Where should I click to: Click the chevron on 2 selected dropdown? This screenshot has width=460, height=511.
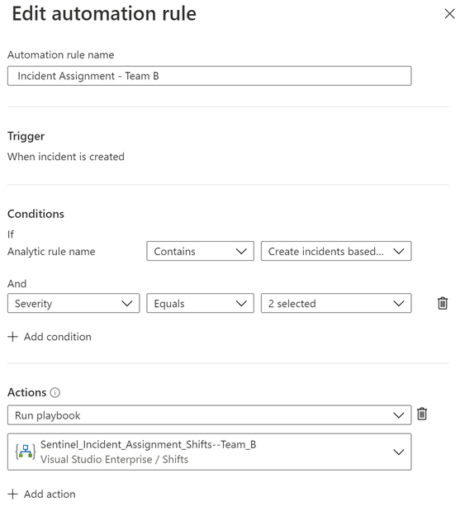point(398,304)
